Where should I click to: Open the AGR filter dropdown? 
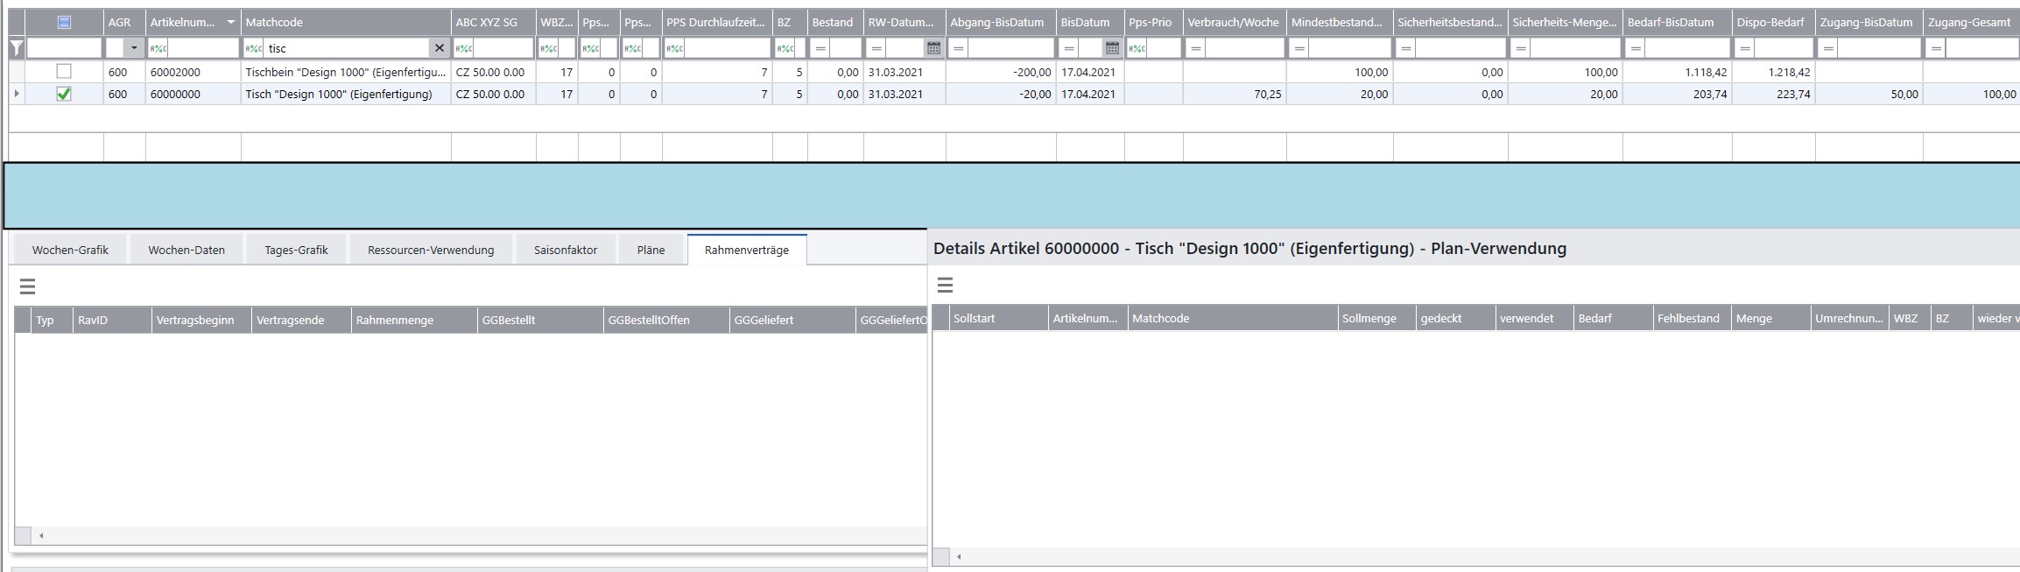[x=134, y=48]
